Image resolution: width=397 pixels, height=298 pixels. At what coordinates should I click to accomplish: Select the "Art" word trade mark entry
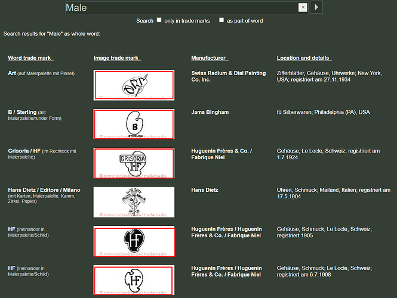click(12, 73)
